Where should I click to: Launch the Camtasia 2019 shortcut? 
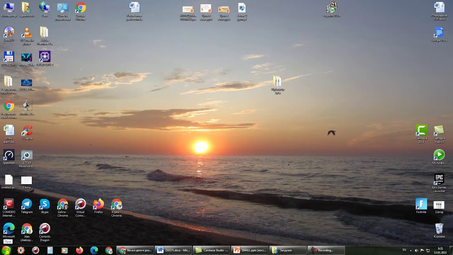pos(421,134)
